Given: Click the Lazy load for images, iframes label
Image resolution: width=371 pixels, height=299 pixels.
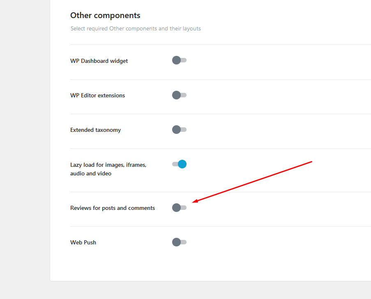Looking at the screenshot, I should point(108,165).
